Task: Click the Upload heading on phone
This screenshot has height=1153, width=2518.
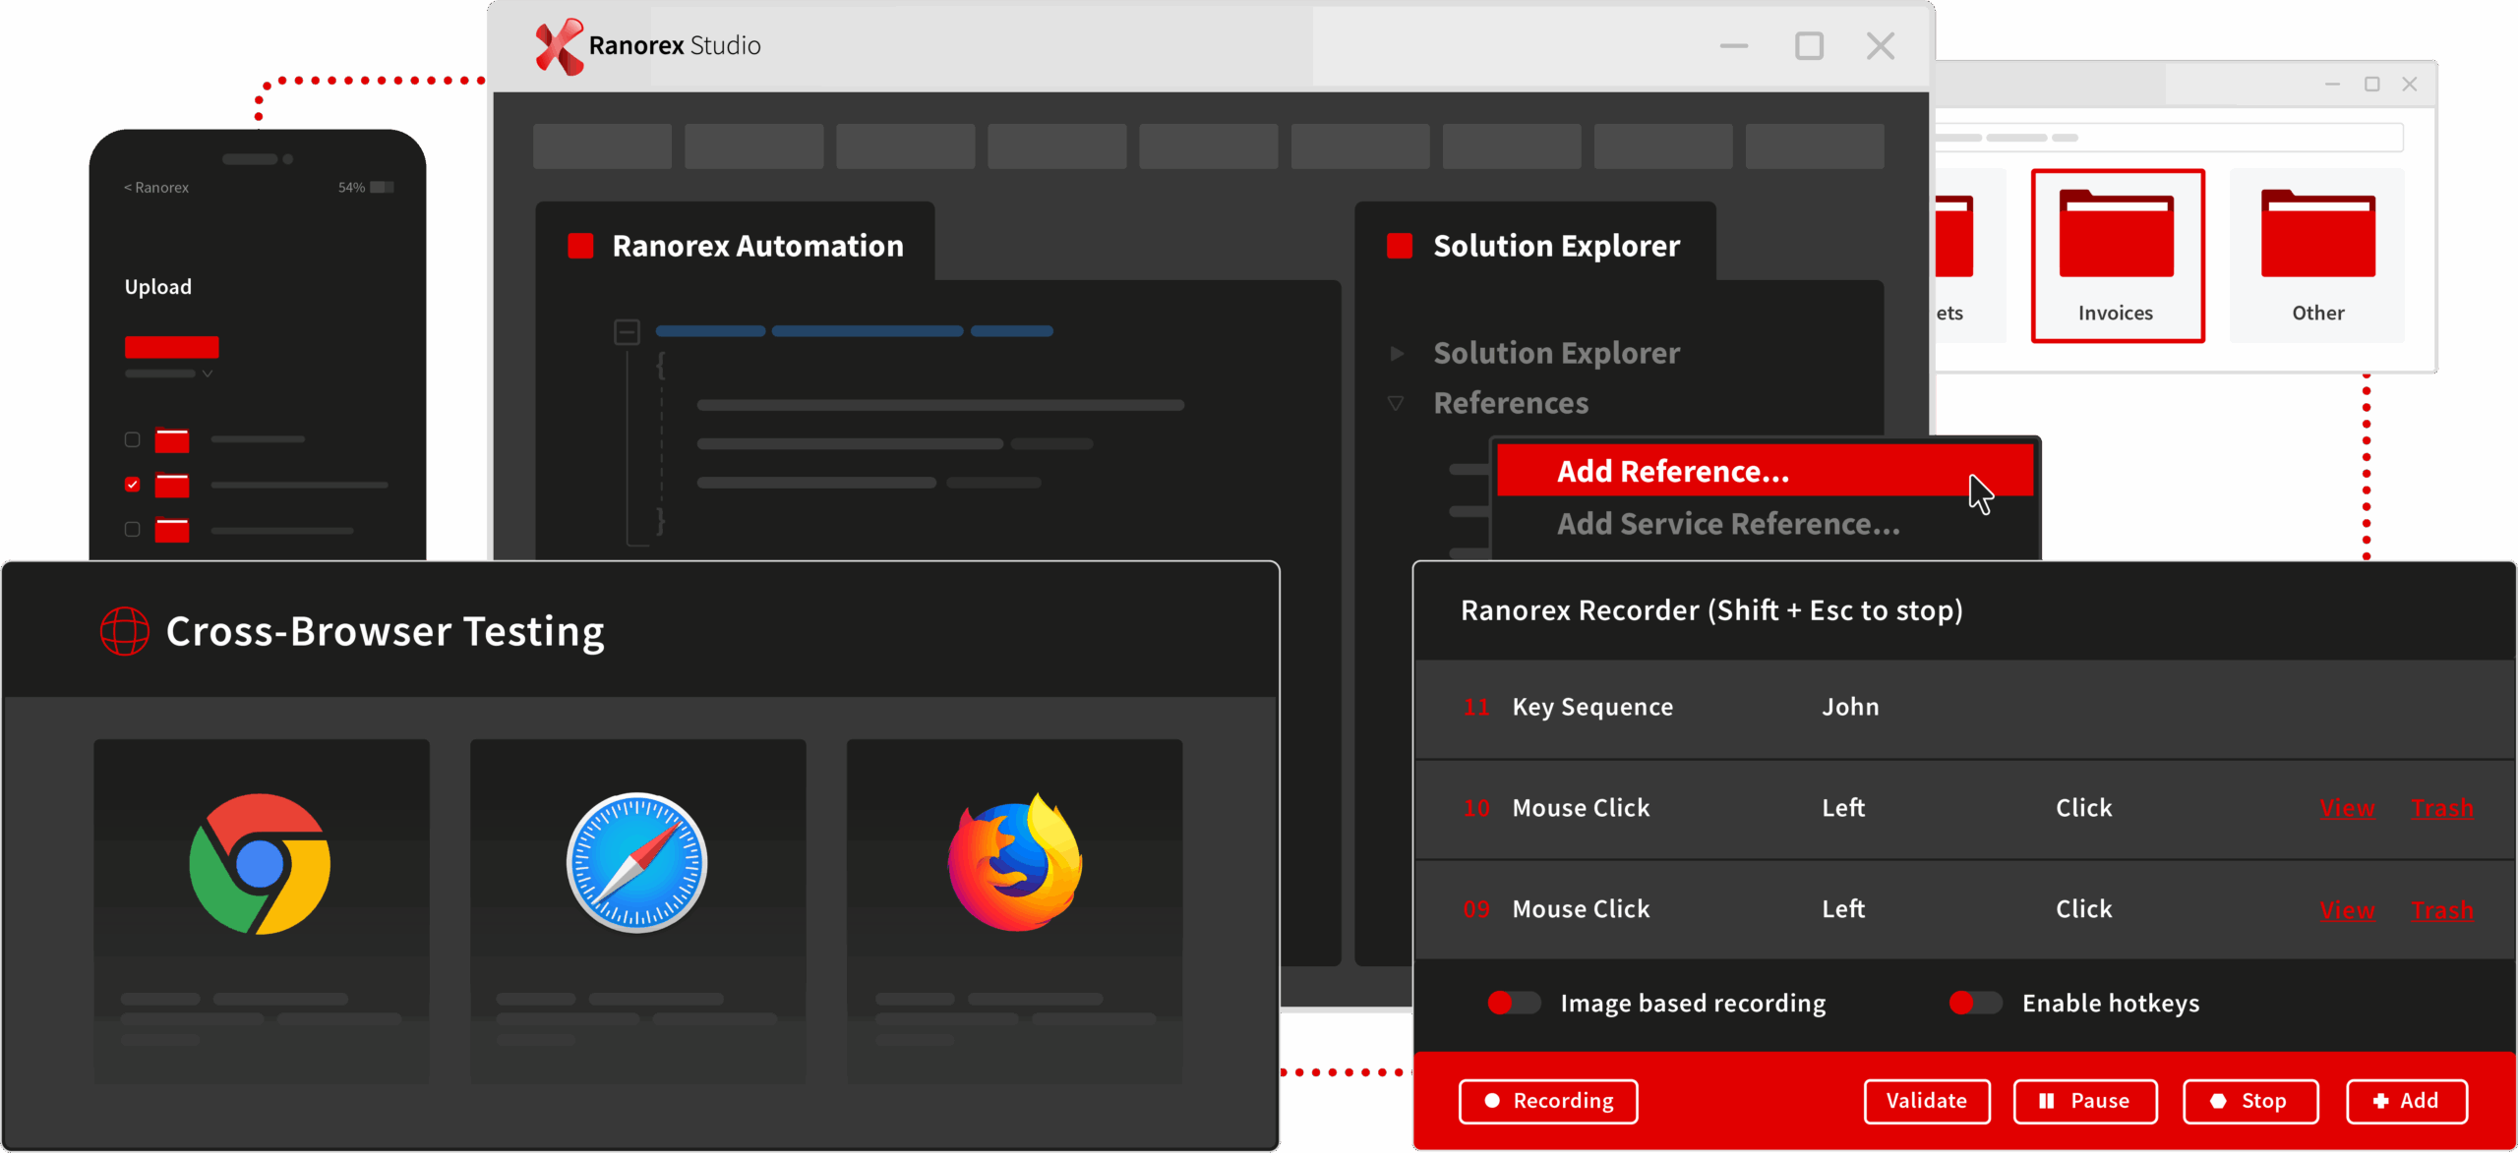Action: pos(157,286)
